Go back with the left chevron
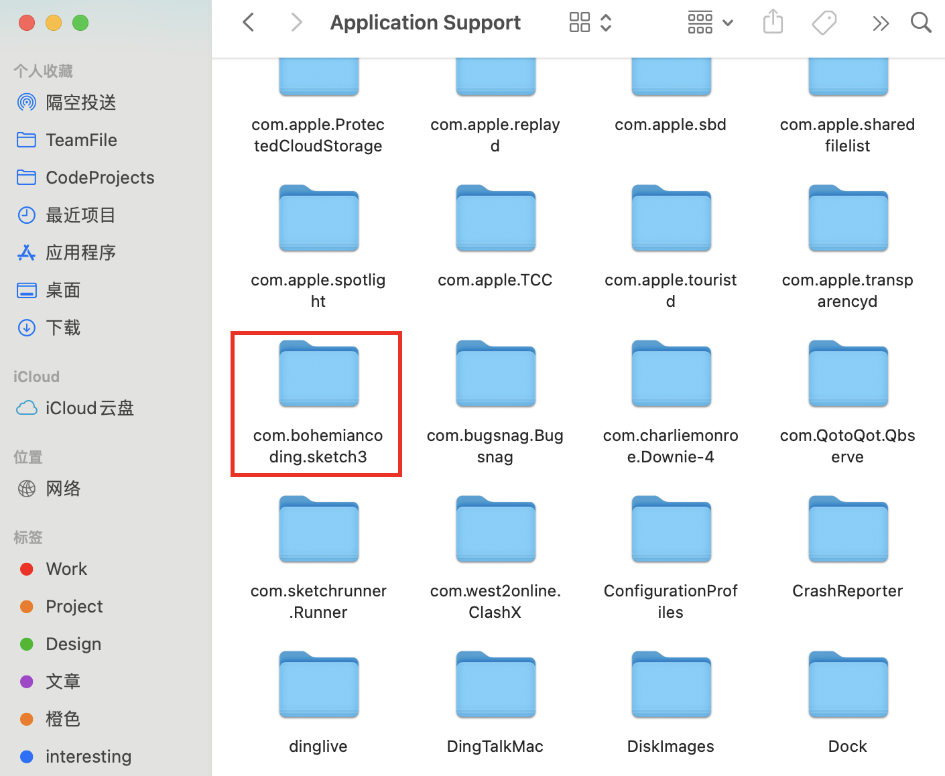The width and height of the screenshot is (945, 776). (248, 23)
